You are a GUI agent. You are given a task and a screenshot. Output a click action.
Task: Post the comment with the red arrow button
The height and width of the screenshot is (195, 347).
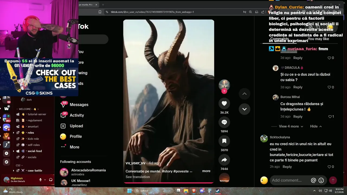[333, 180]
